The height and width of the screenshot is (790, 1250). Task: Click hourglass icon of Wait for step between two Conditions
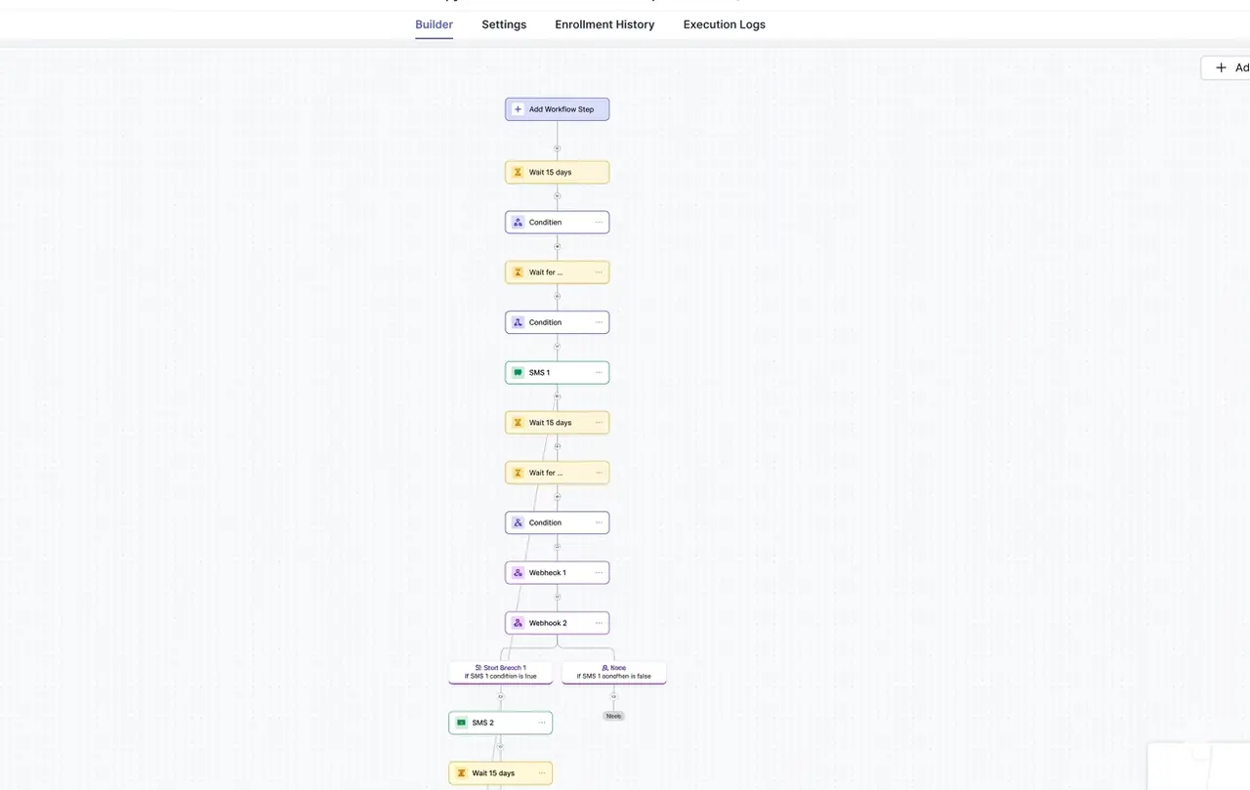tap(518, 272)
